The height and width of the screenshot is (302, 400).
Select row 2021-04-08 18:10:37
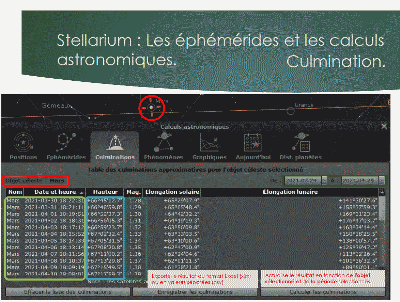pos(192,261)
